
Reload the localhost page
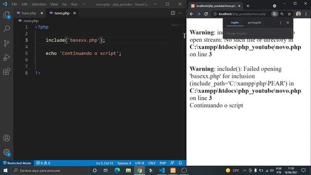click(206, 14)
